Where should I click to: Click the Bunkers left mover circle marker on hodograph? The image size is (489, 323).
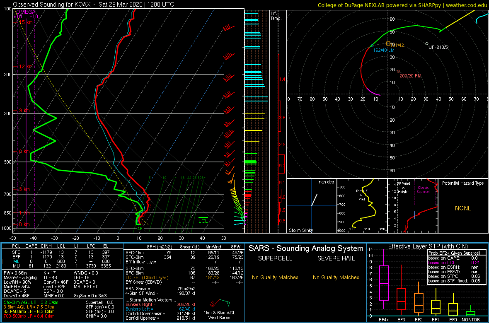point(372,46)
